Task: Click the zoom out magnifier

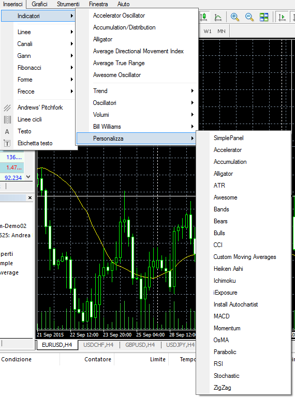Action: [x=249, y=17]
